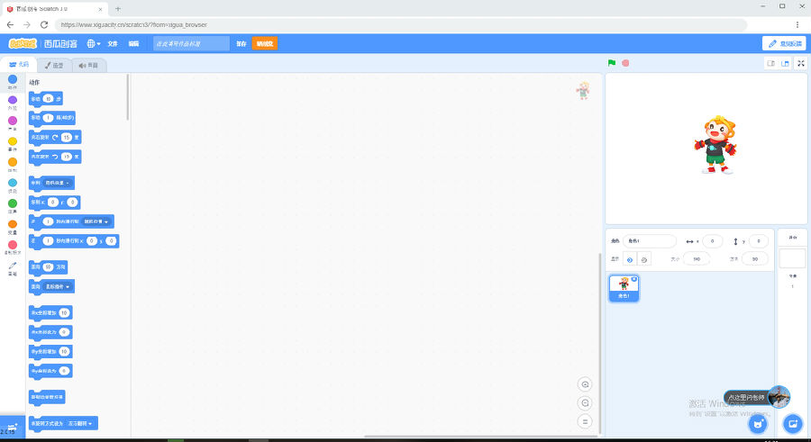Screen dimensions: 811x442
Task: Hide the sprite using the crossed-eye button
Action: [x=644, y=259]
